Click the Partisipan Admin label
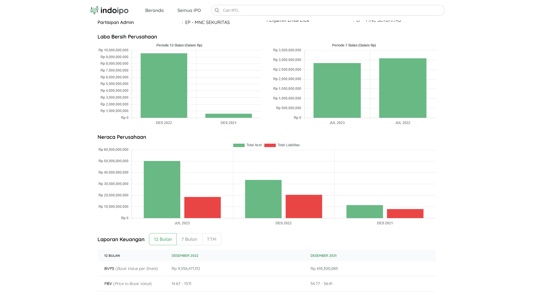 point(116,22)
